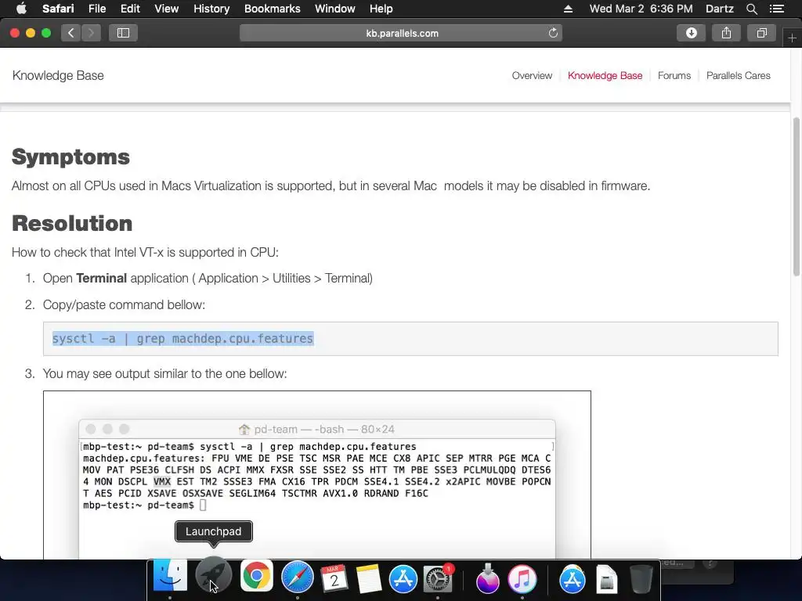This screenshot has height=601, width=802.
Task: Click the page vertical scrollbar
Action: click(x=797, y=196)
